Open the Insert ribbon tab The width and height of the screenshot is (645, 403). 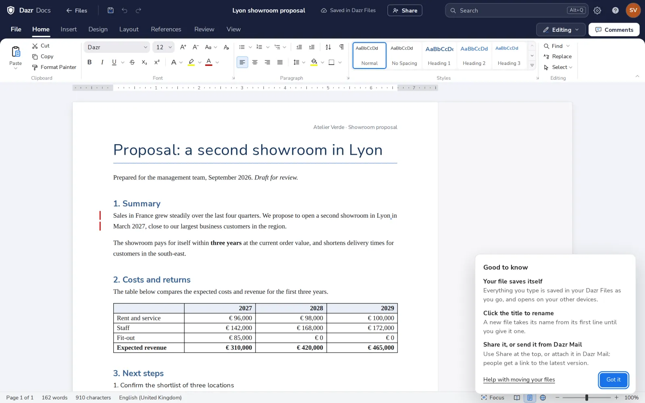pos(69,29)
